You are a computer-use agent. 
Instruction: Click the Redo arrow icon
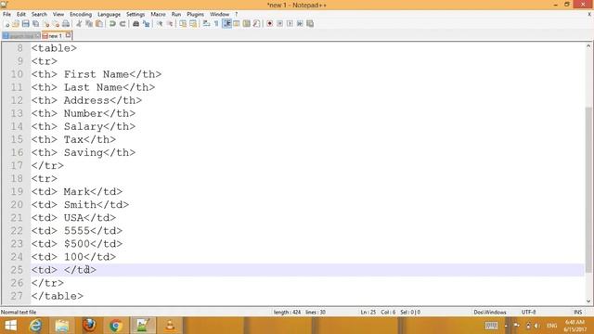coord(123,23)
